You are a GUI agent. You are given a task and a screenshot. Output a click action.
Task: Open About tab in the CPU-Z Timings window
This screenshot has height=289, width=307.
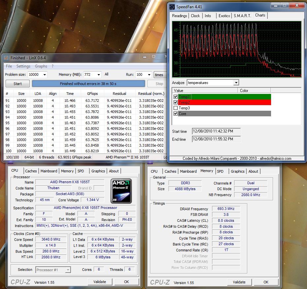(253, 171)
